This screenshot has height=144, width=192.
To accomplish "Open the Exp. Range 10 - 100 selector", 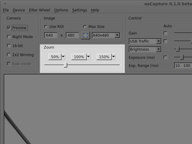I will pos(183,65).
